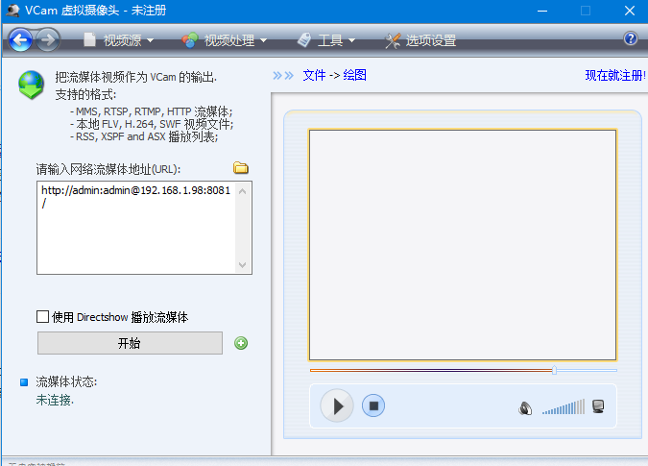Image resolution: width=648 pixels, height=466 pixels.
Task: Click the 未连接. status text
Action: [55, 400]
